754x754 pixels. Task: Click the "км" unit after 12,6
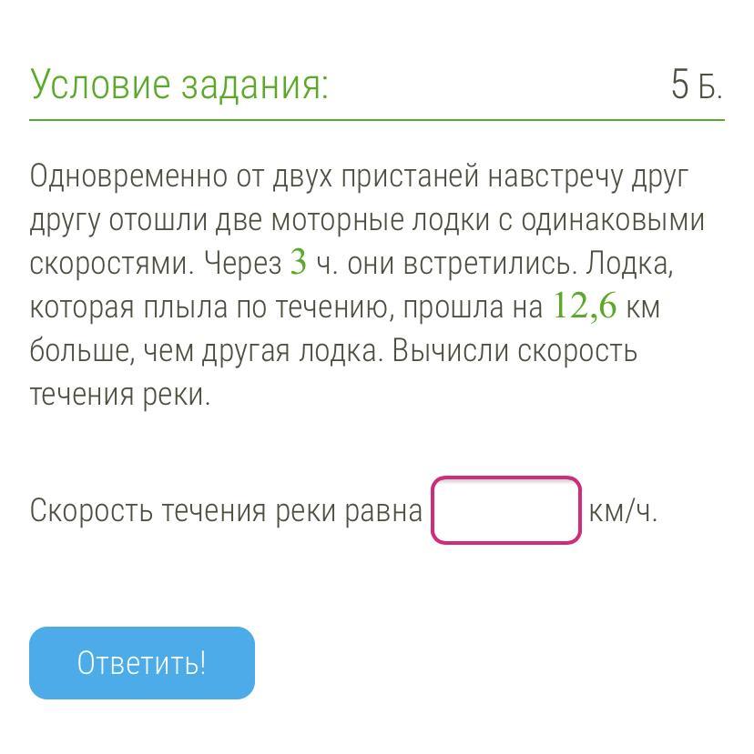643,307
